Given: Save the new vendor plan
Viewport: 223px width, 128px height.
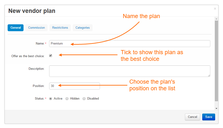Looking at the screenshot, I should [209, 117].
